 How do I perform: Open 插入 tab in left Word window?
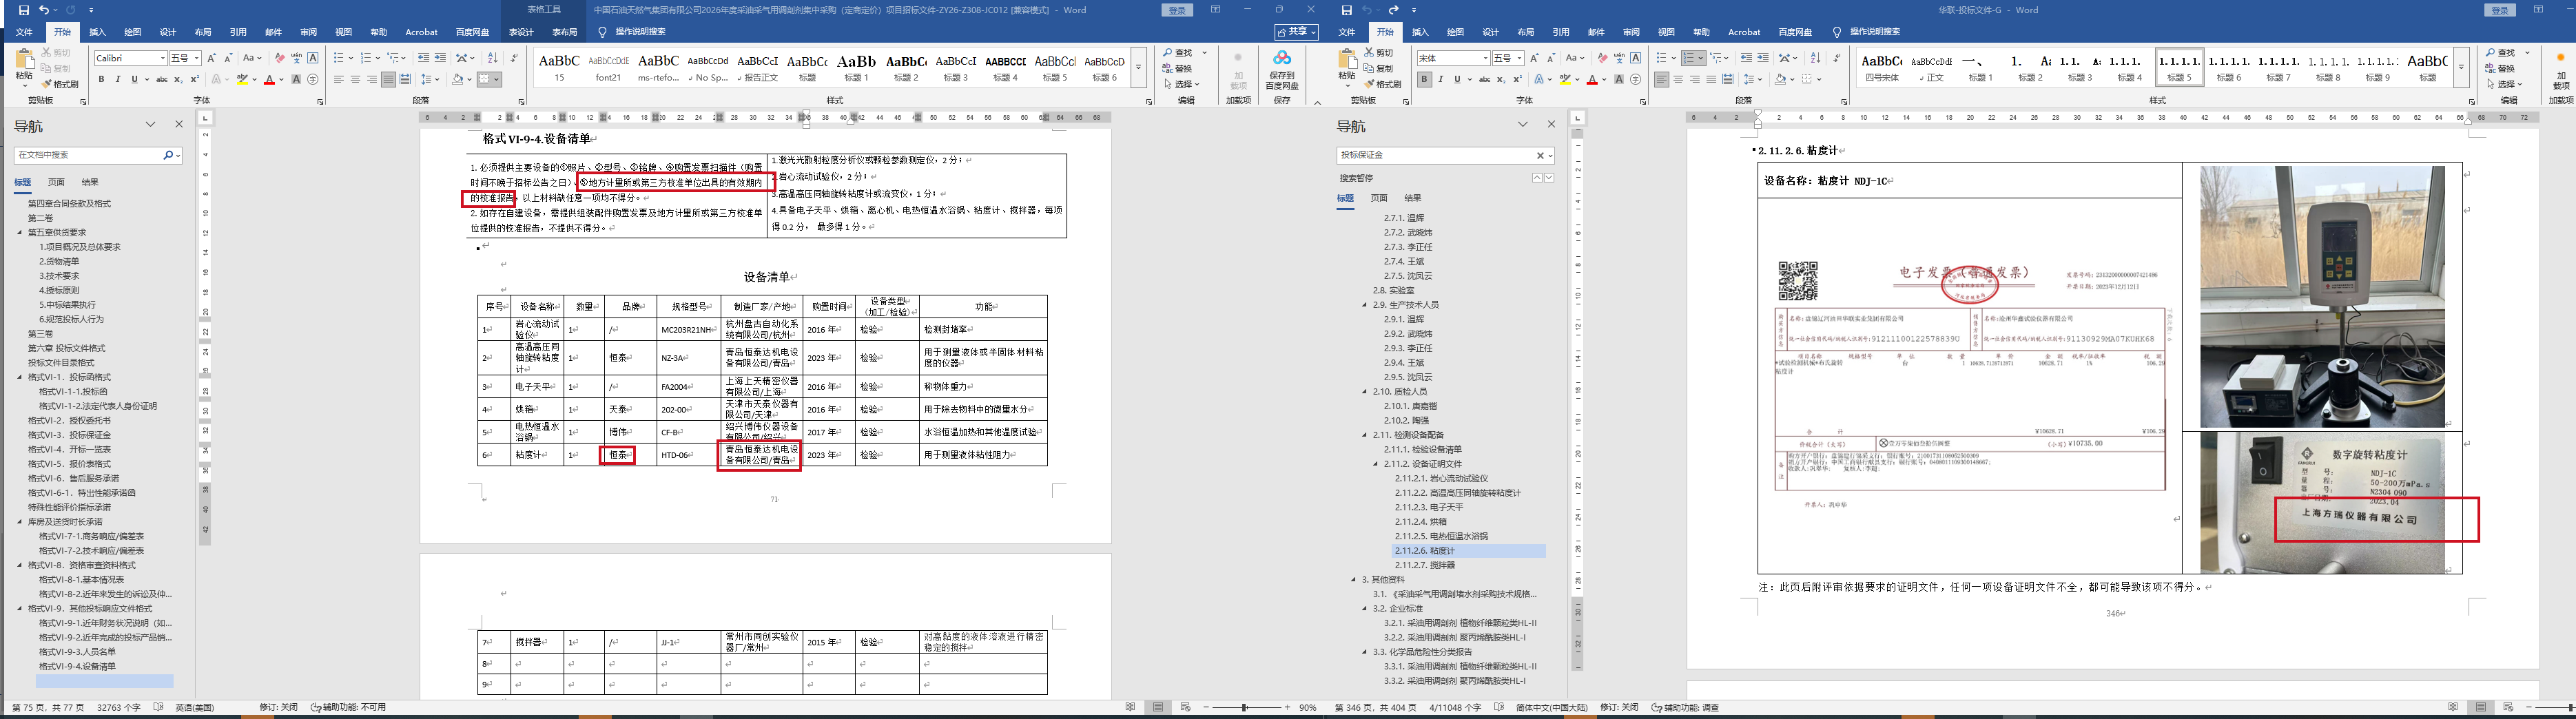tap(97, 32)
